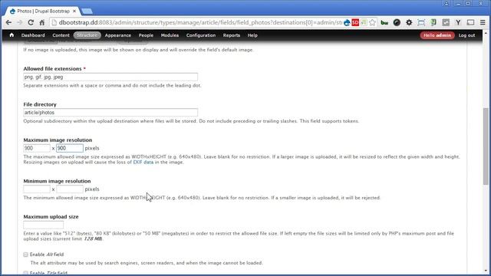Go back using browser back arrow
Image resolution: width=491 pixels, height=276 pixels.
pos(8,22)
